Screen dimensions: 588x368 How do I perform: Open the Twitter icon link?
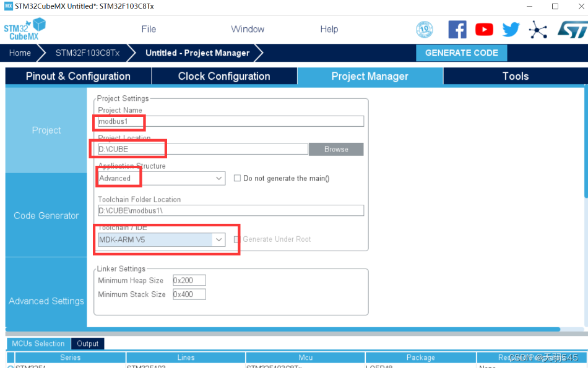pos(511,29)
